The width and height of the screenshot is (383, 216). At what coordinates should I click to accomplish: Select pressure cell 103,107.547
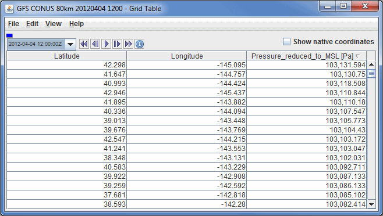[307, 111]
